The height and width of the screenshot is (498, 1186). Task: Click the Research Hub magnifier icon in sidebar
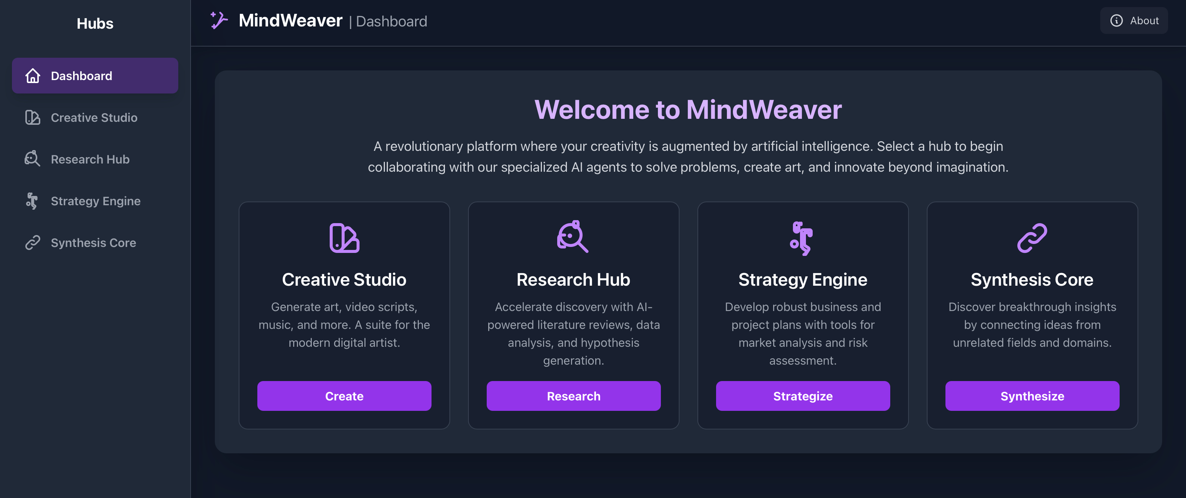[x=33, y=159]
